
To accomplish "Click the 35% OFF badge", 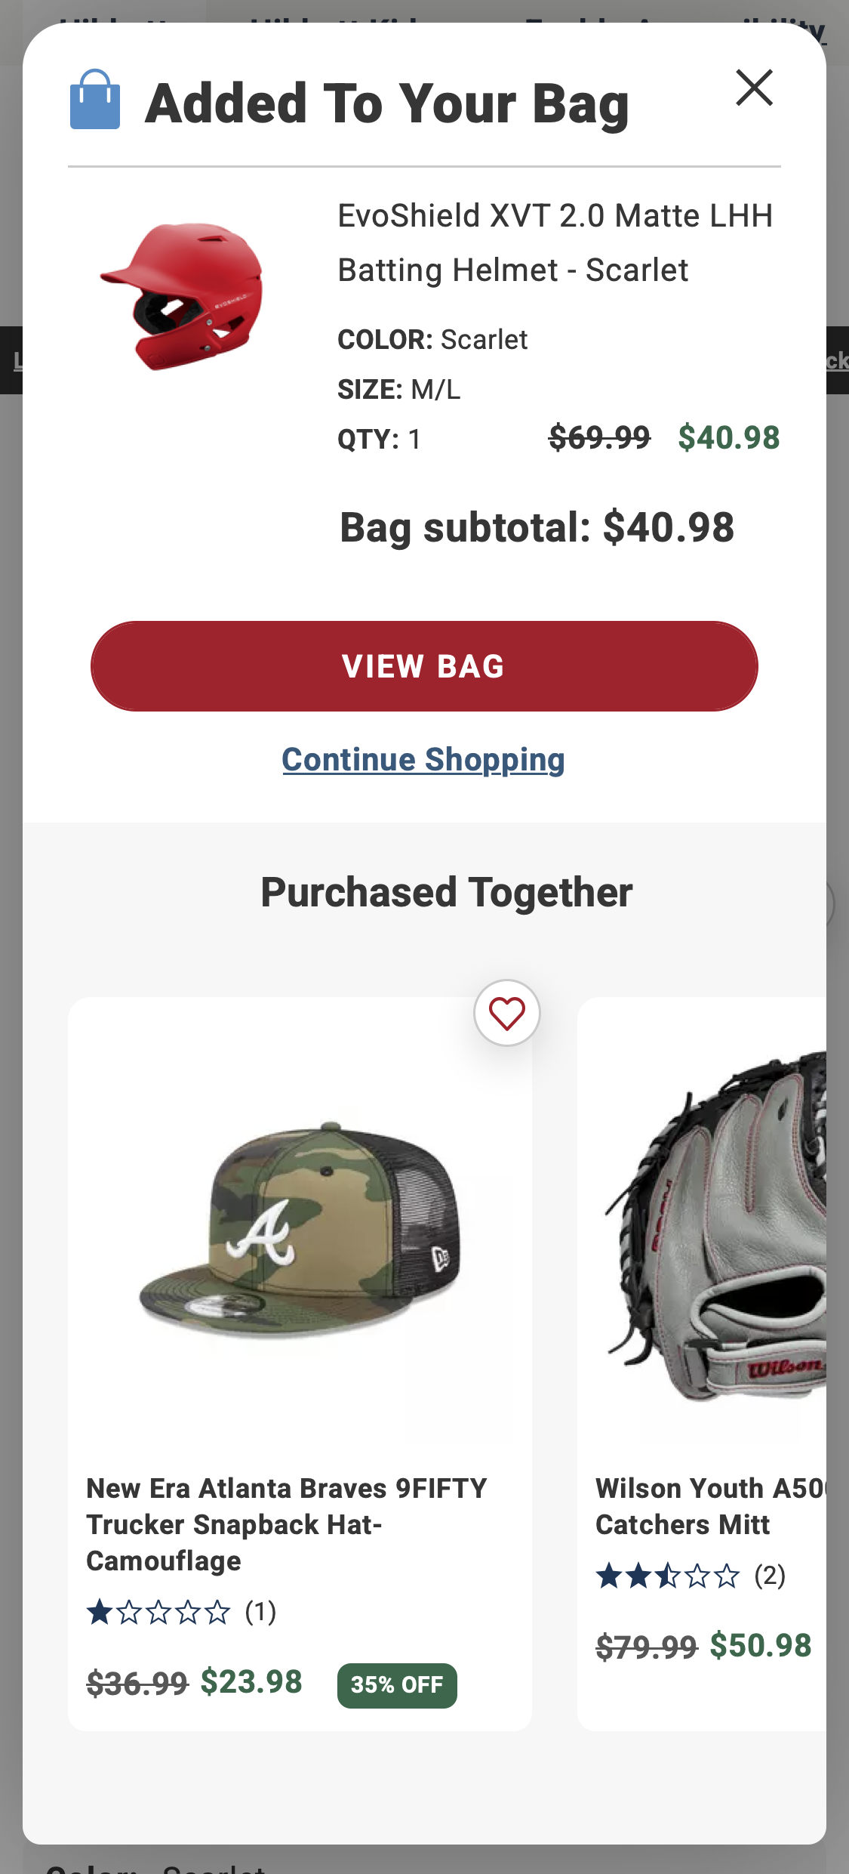I will (x=397, y=1685).
